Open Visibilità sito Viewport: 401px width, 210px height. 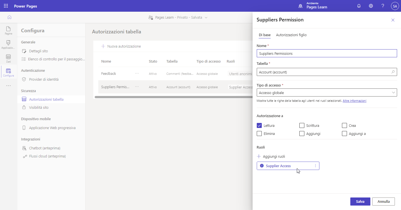point(39,107)
